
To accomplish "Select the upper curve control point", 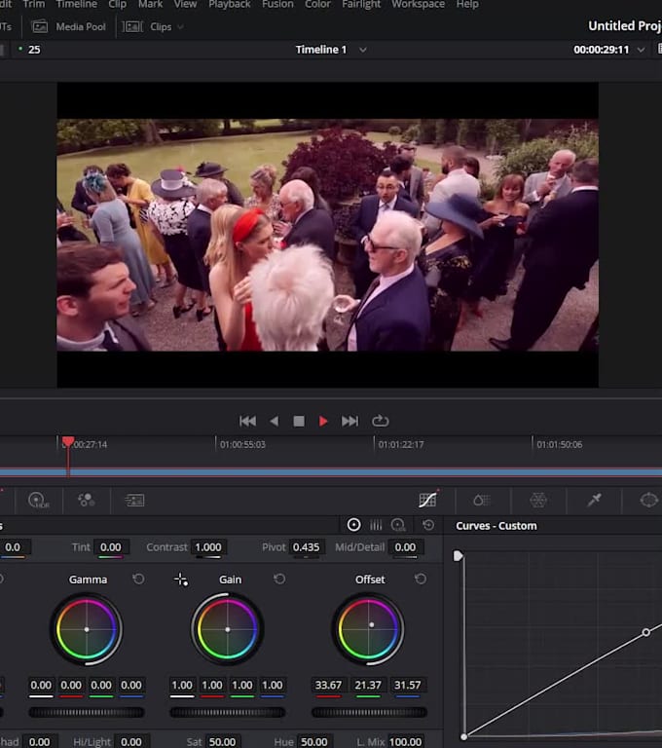I will point(645,632).
